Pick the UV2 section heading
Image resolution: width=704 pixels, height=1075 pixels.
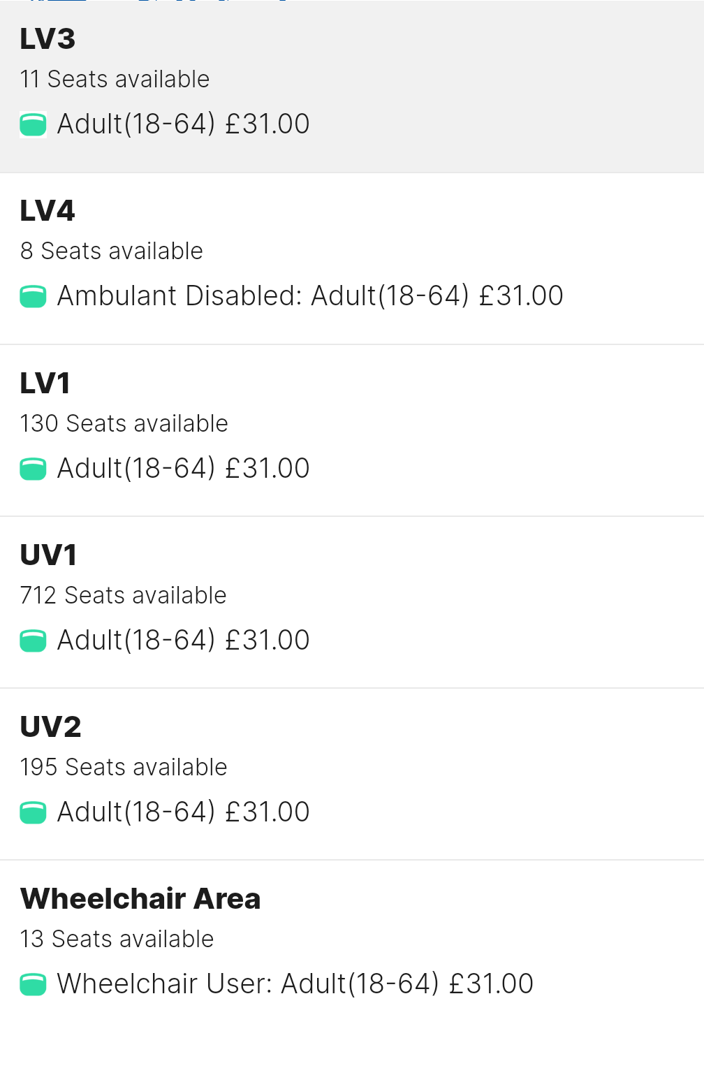50,727
